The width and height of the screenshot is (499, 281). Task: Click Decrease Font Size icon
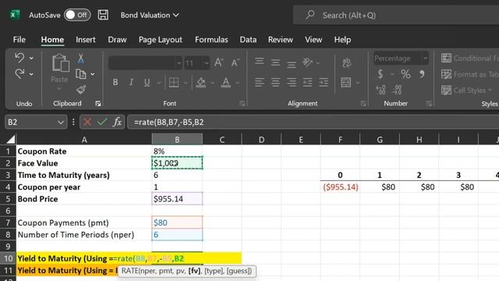click(x=235, y=62)
